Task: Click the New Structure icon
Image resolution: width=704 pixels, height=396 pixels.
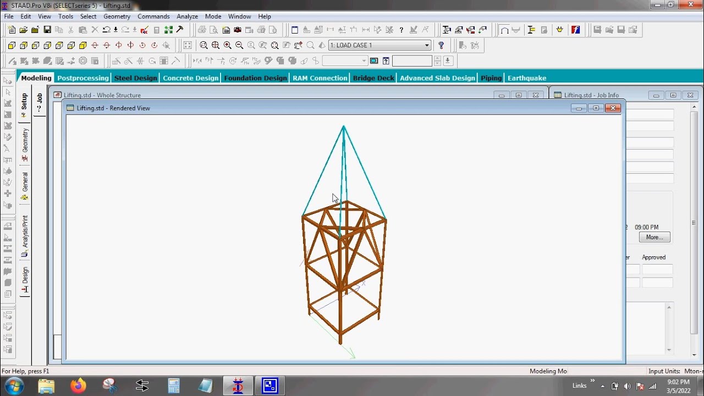Action: pos(12,30)
